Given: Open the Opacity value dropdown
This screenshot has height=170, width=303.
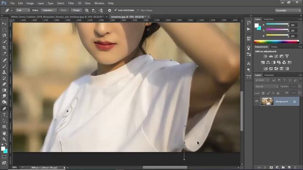Looking at the screenshot, I should pos(300,87).
